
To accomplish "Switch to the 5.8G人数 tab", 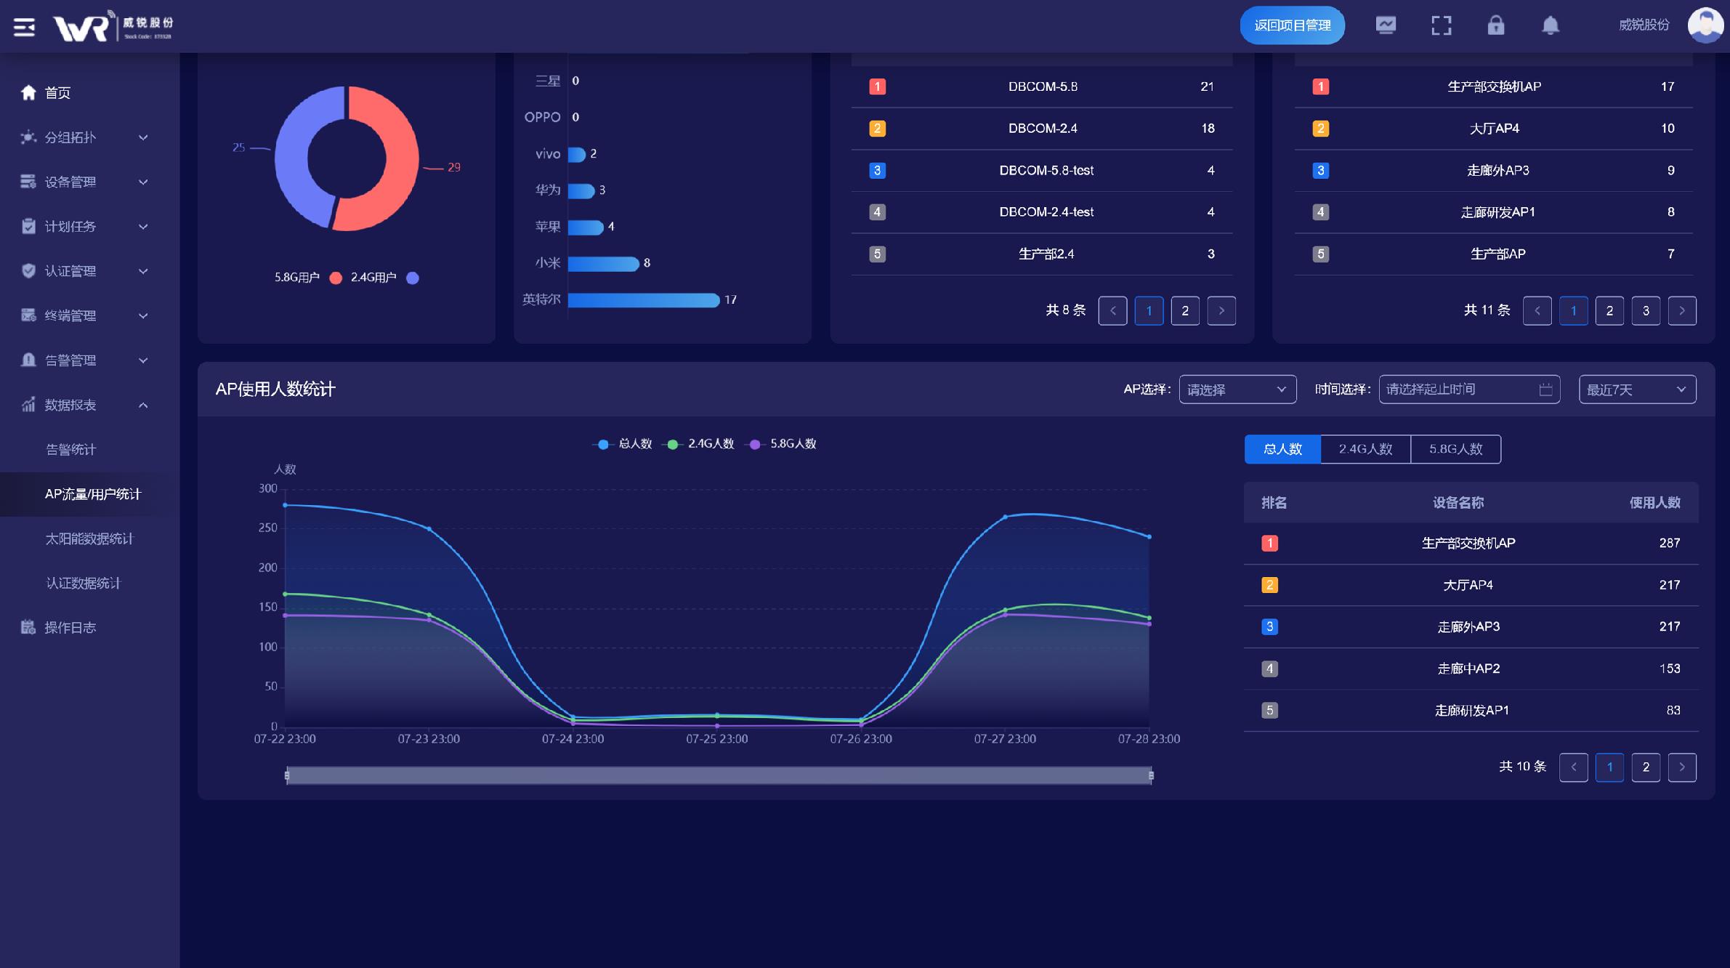I will point(1455,449).
